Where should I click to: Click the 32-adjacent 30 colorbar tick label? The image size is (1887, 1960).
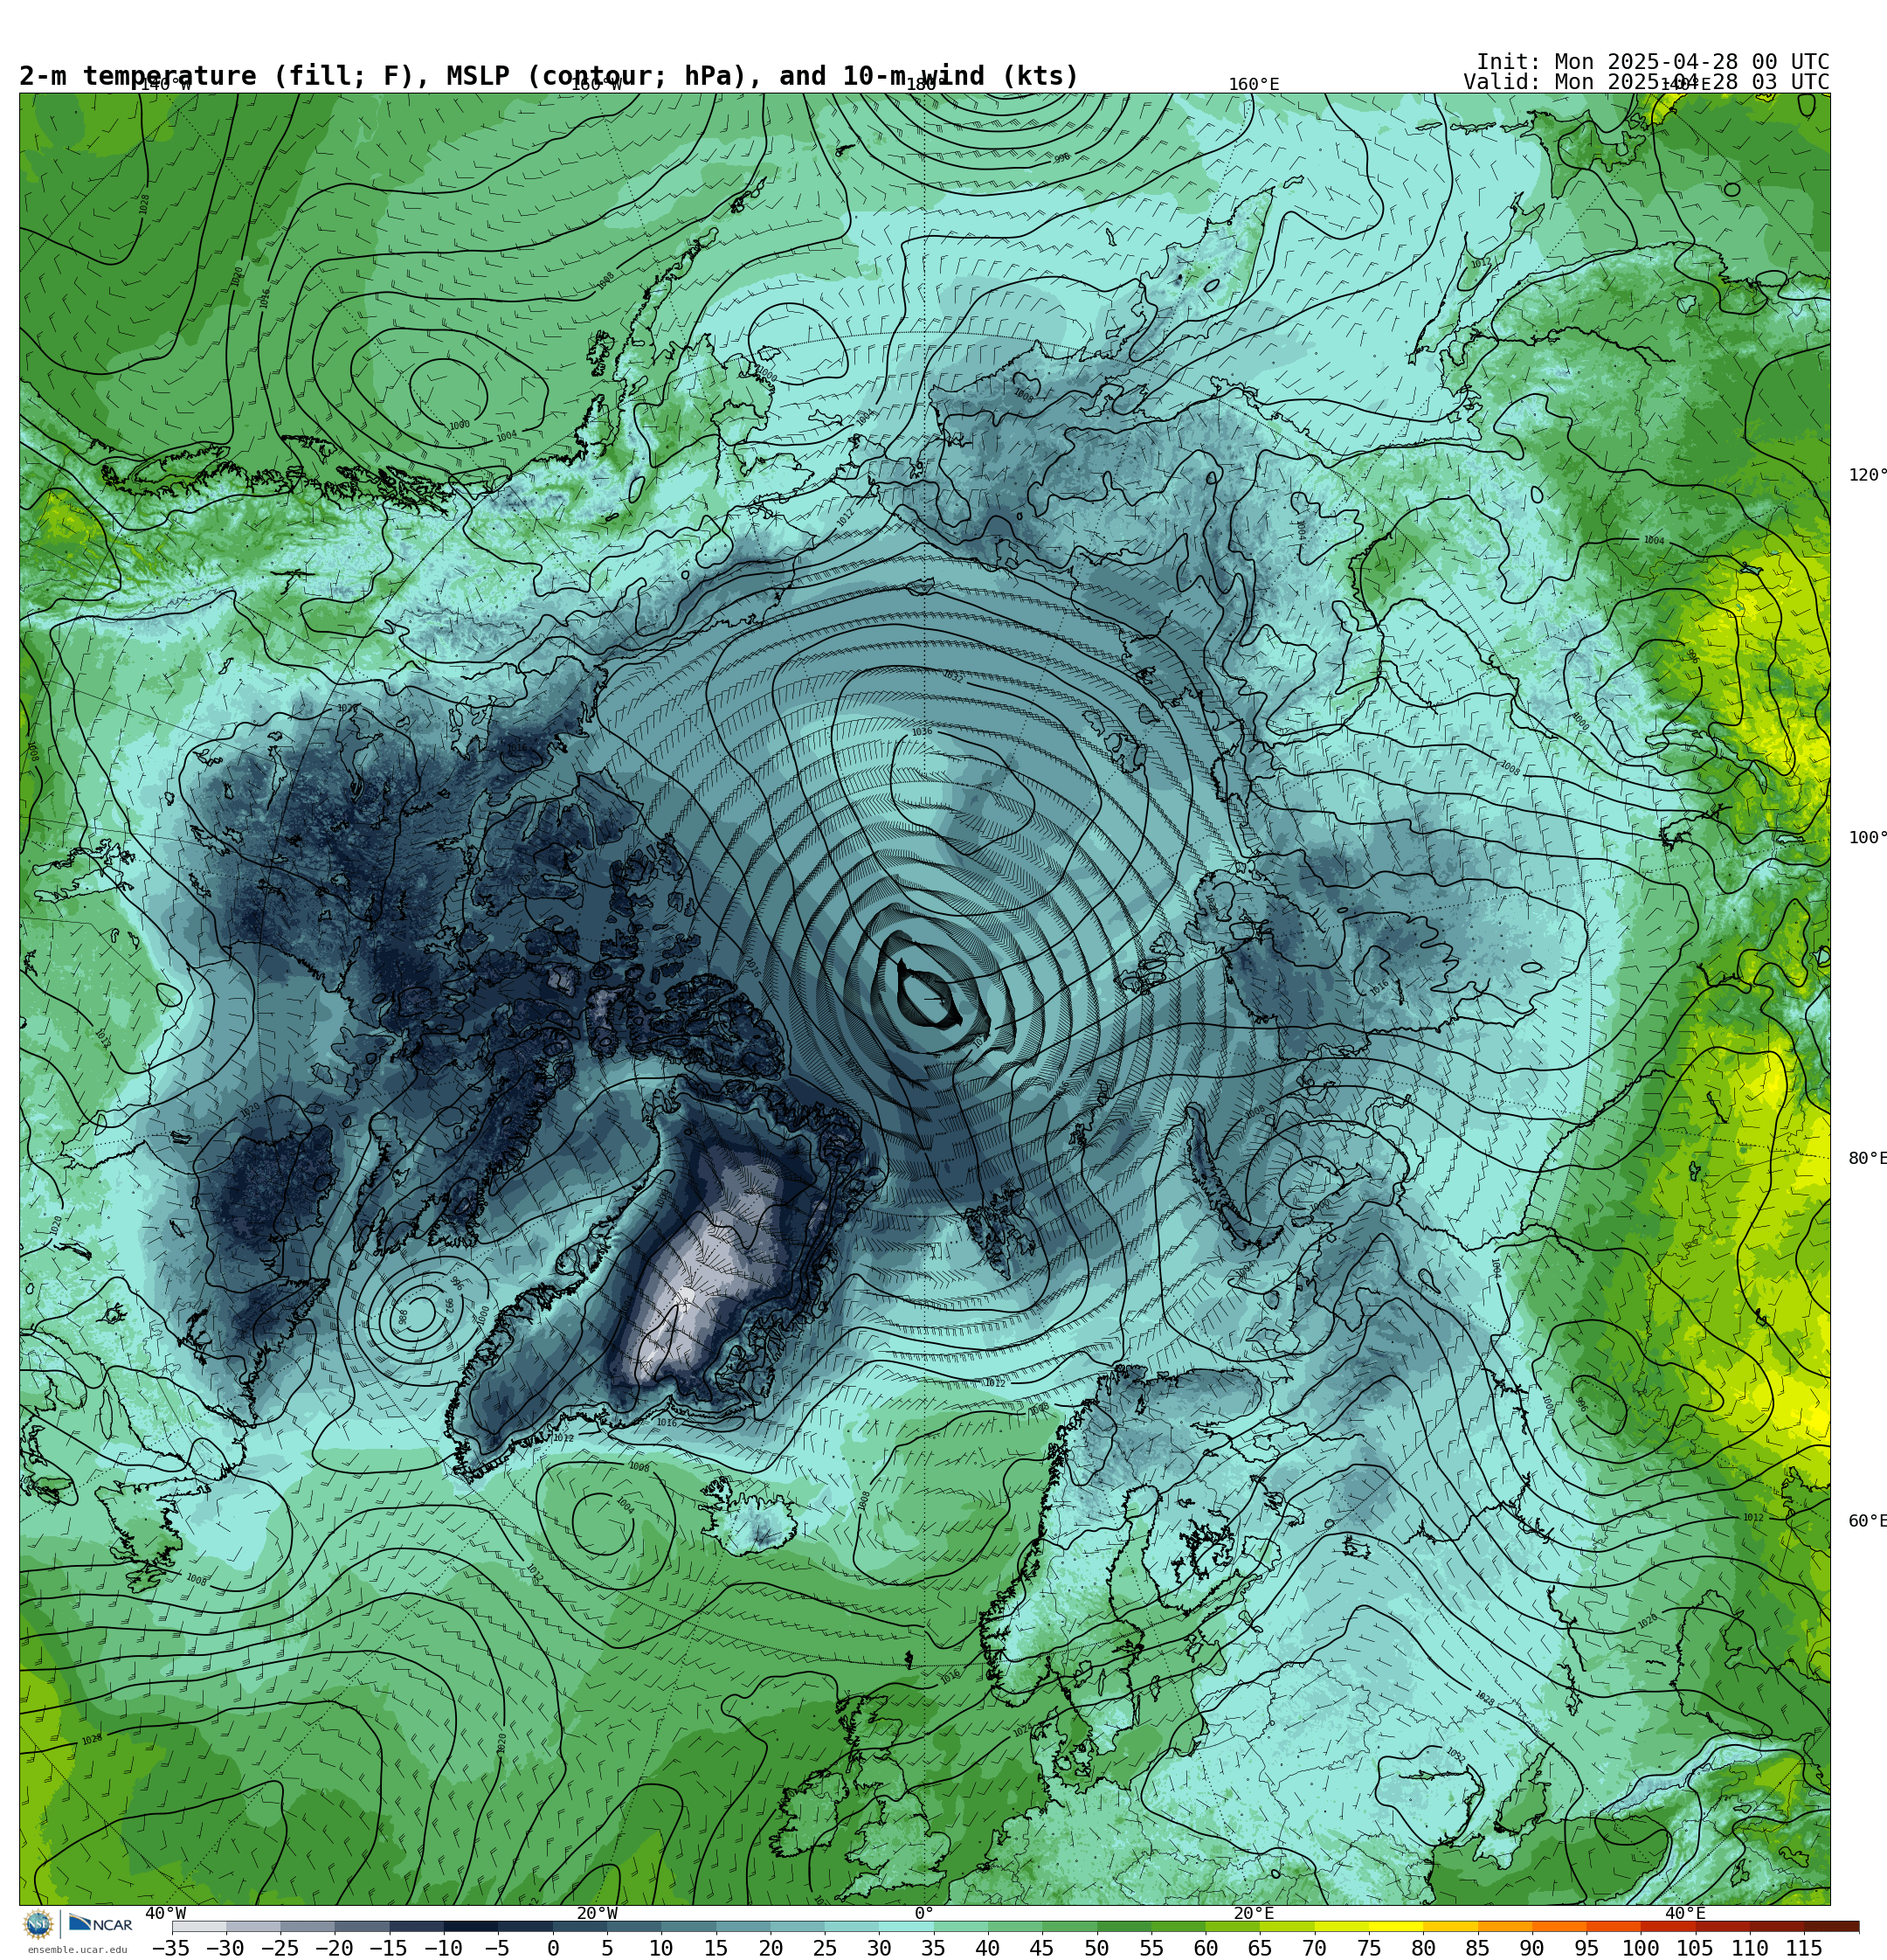pos(879,1948)
